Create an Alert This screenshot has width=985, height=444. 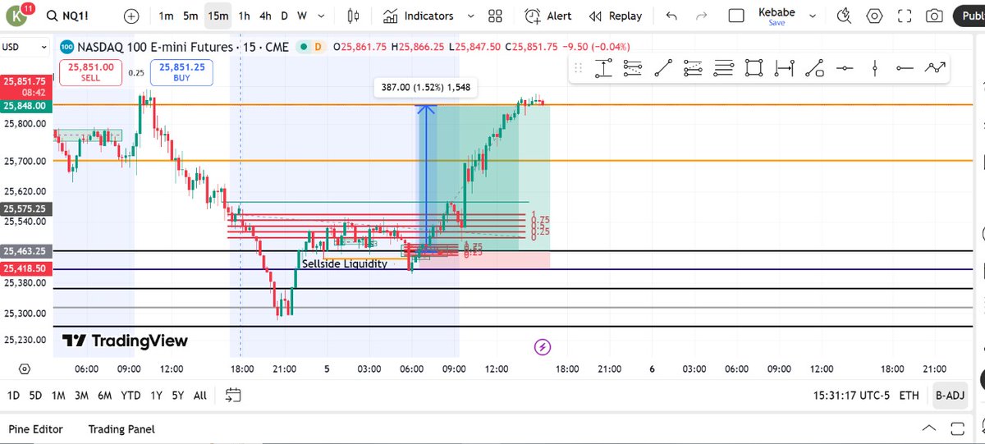[x=548, y=16]
